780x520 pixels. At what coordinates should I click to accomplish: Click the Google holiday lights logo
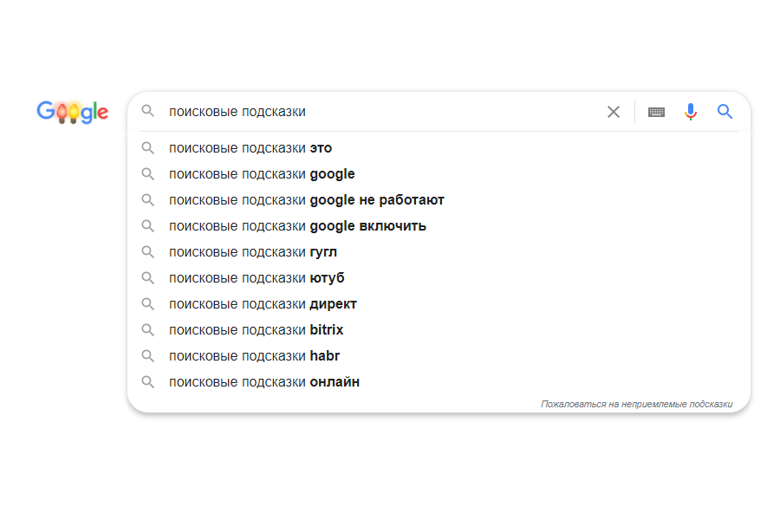point(73,112)
